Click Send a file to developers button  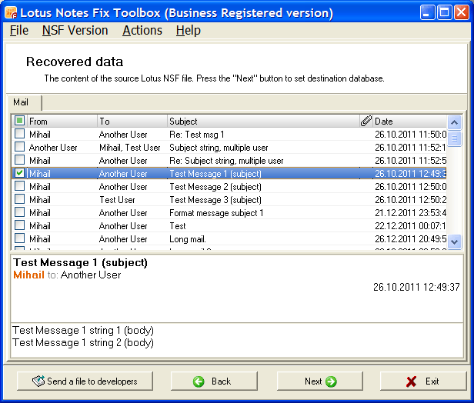click(85, 381)
